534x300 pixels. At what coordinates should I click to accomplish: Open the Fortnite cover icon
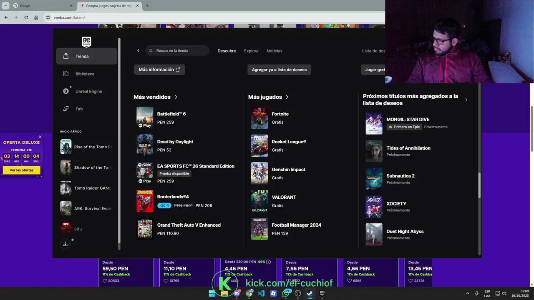(259, 118)
